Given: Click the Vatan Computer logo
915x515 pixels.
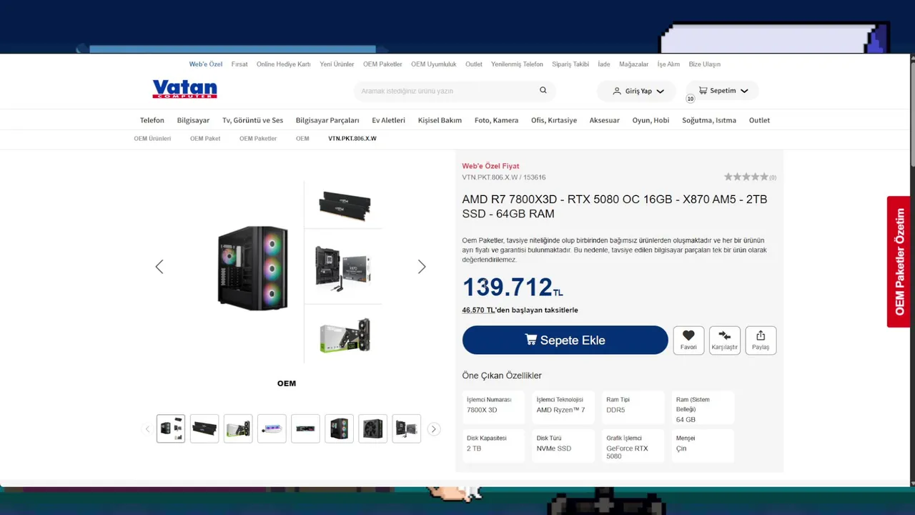Looking at the screenshot, I should (184, 89).
